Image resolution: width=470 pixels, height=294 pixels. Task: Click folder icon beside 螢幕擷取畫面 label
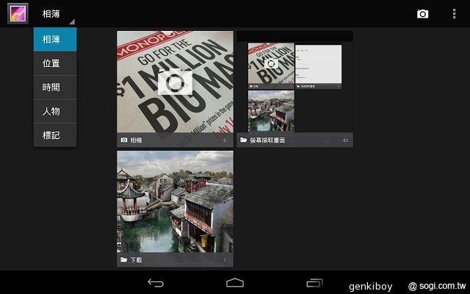click(x=243, y=140)
